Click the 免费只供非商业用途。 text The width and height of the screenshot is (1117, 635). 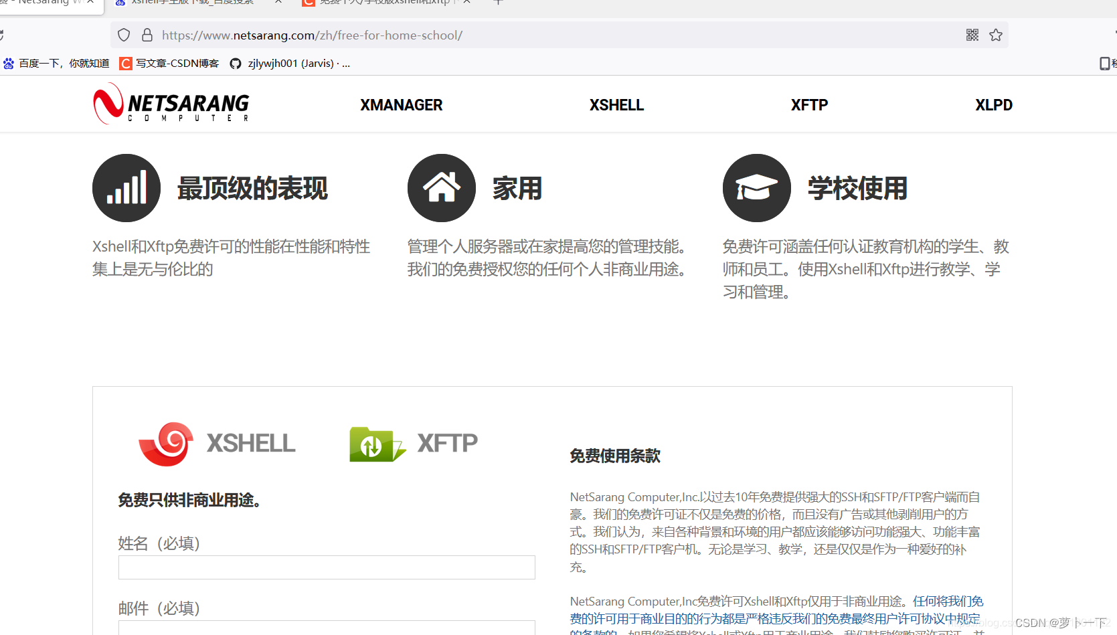(189, 501)
